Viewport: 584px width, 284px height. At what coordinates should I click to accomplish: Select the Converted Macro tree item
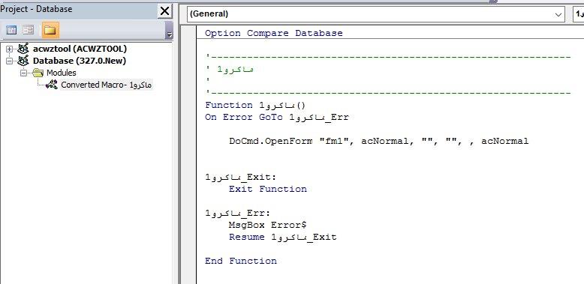point(106,85)
